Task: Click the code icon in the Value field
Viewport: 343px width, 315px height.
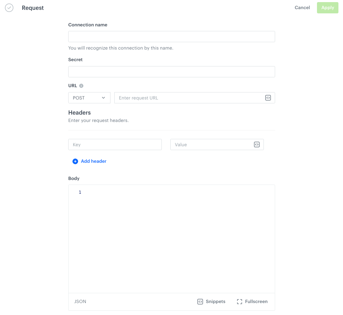Action: coord(256,144)
